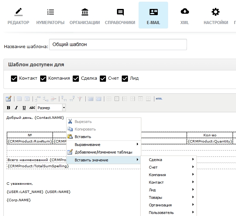
Task: Choose Добавление/Изменение таблицы menu item
Action: point(103,152)
